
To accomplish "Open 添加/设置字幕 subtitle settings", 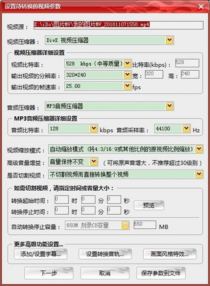I will [40, 254].
